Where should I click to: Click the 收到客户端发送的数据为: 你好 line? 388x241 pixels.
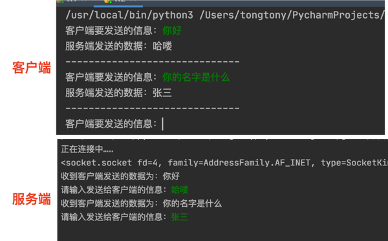pyautogui.click(x=120, y=176)
